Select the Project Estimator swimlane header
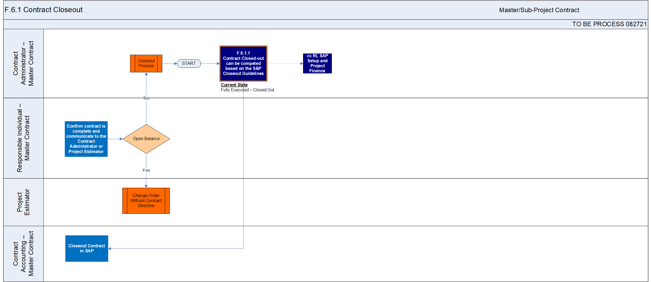The width and height of the screenshot is (651, 282). tap(23, 202)
